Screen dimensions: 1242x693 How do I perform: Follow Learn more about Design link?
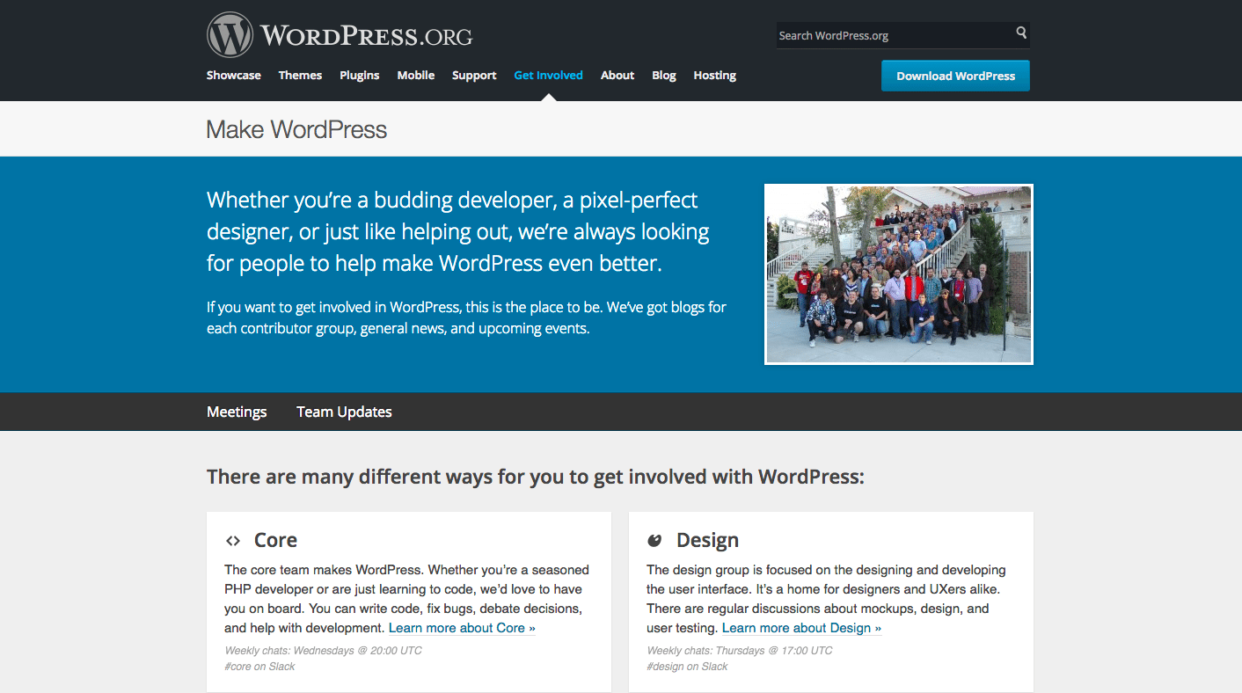(800, 627)
